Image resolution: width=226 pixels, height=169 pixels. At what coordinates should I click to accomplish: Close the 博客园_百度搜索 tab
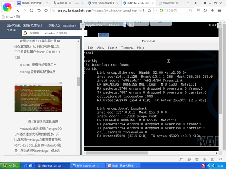pos(47,3)
